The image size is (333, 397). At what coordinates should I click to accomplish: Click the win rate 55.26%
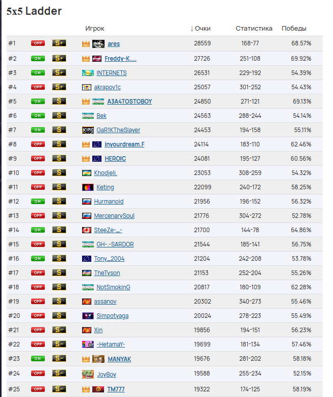click(301, 273)
